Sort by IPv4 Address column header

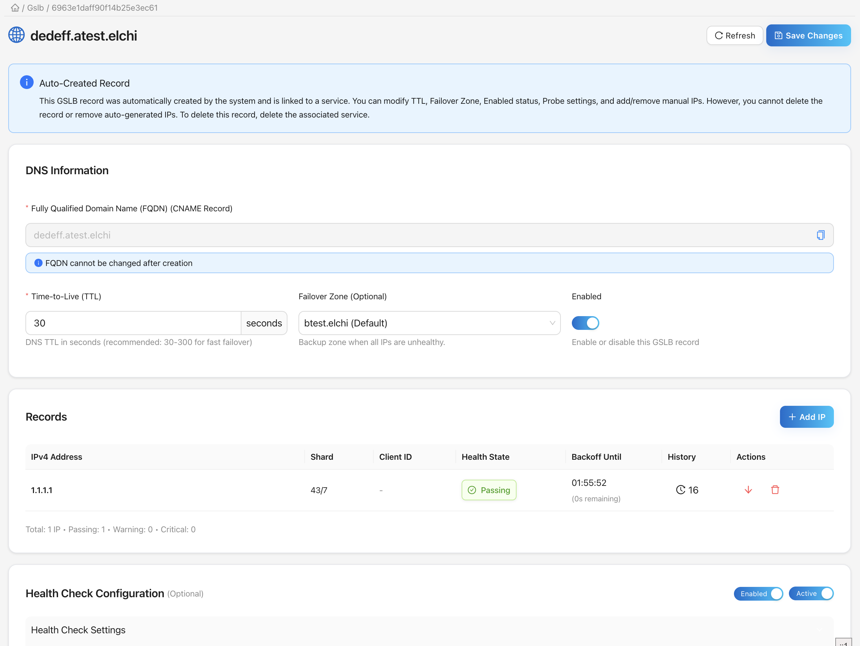coord(56,457)
